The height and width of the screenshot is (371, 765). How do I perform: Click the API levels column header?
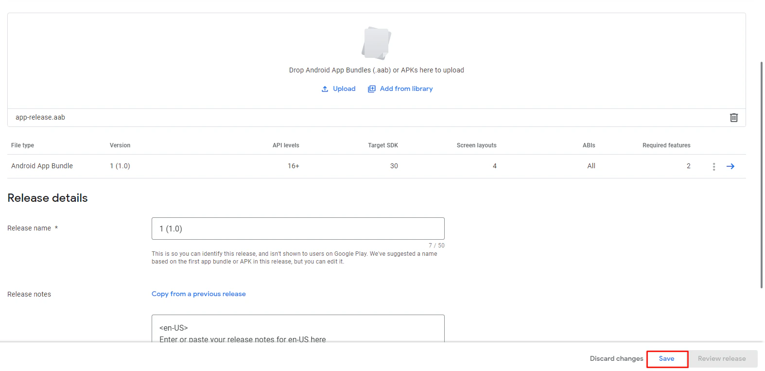[x=286, y=145]
